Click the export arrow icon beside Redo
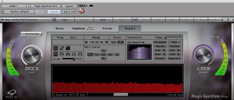This screenshot has width=234, height=100. [135, 19]
